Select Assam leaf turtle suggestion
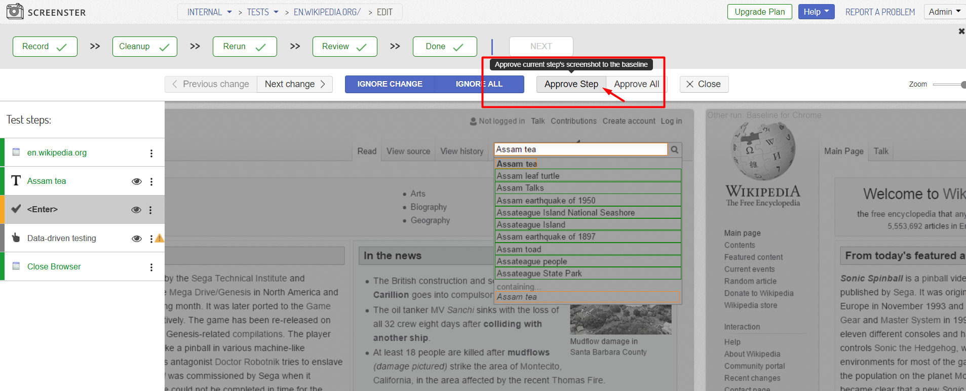Image resolution: width=966 pixels, height=391 pixels. click(588, 176)
